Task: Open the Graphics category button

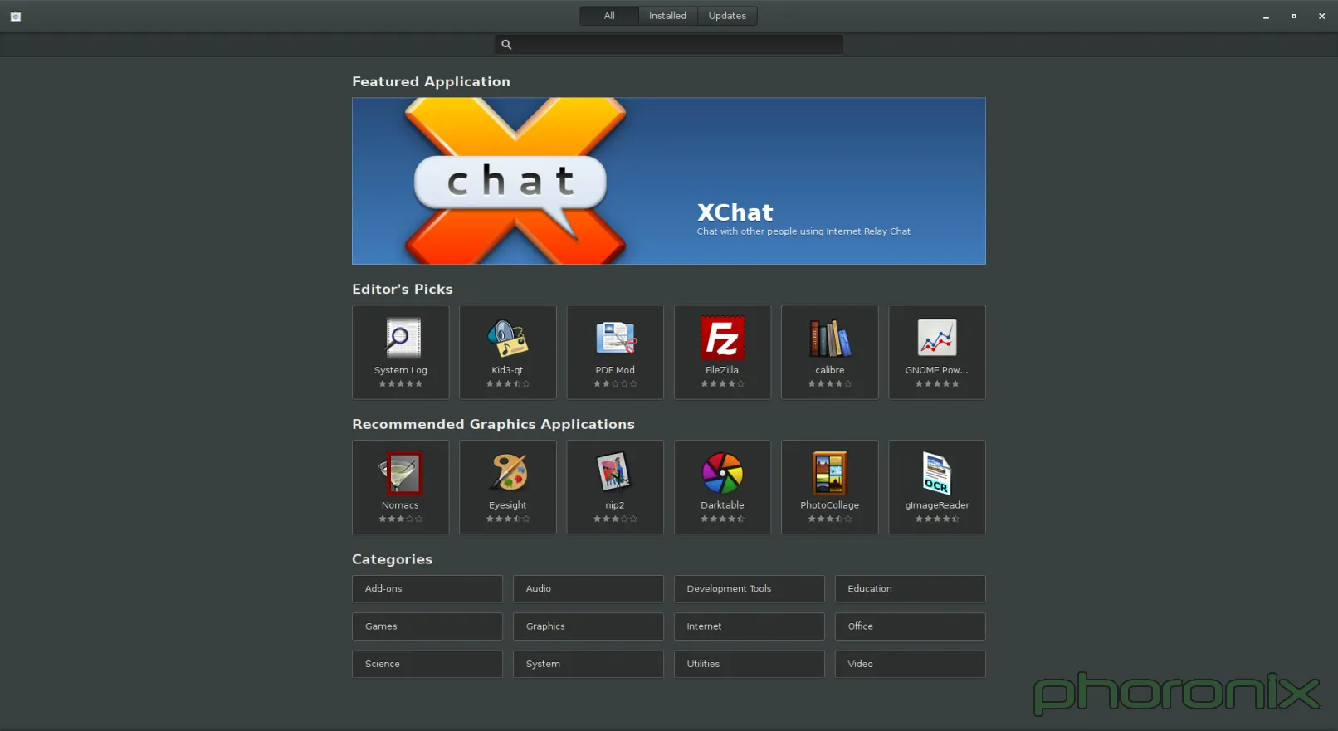Action: pos(588,626)
